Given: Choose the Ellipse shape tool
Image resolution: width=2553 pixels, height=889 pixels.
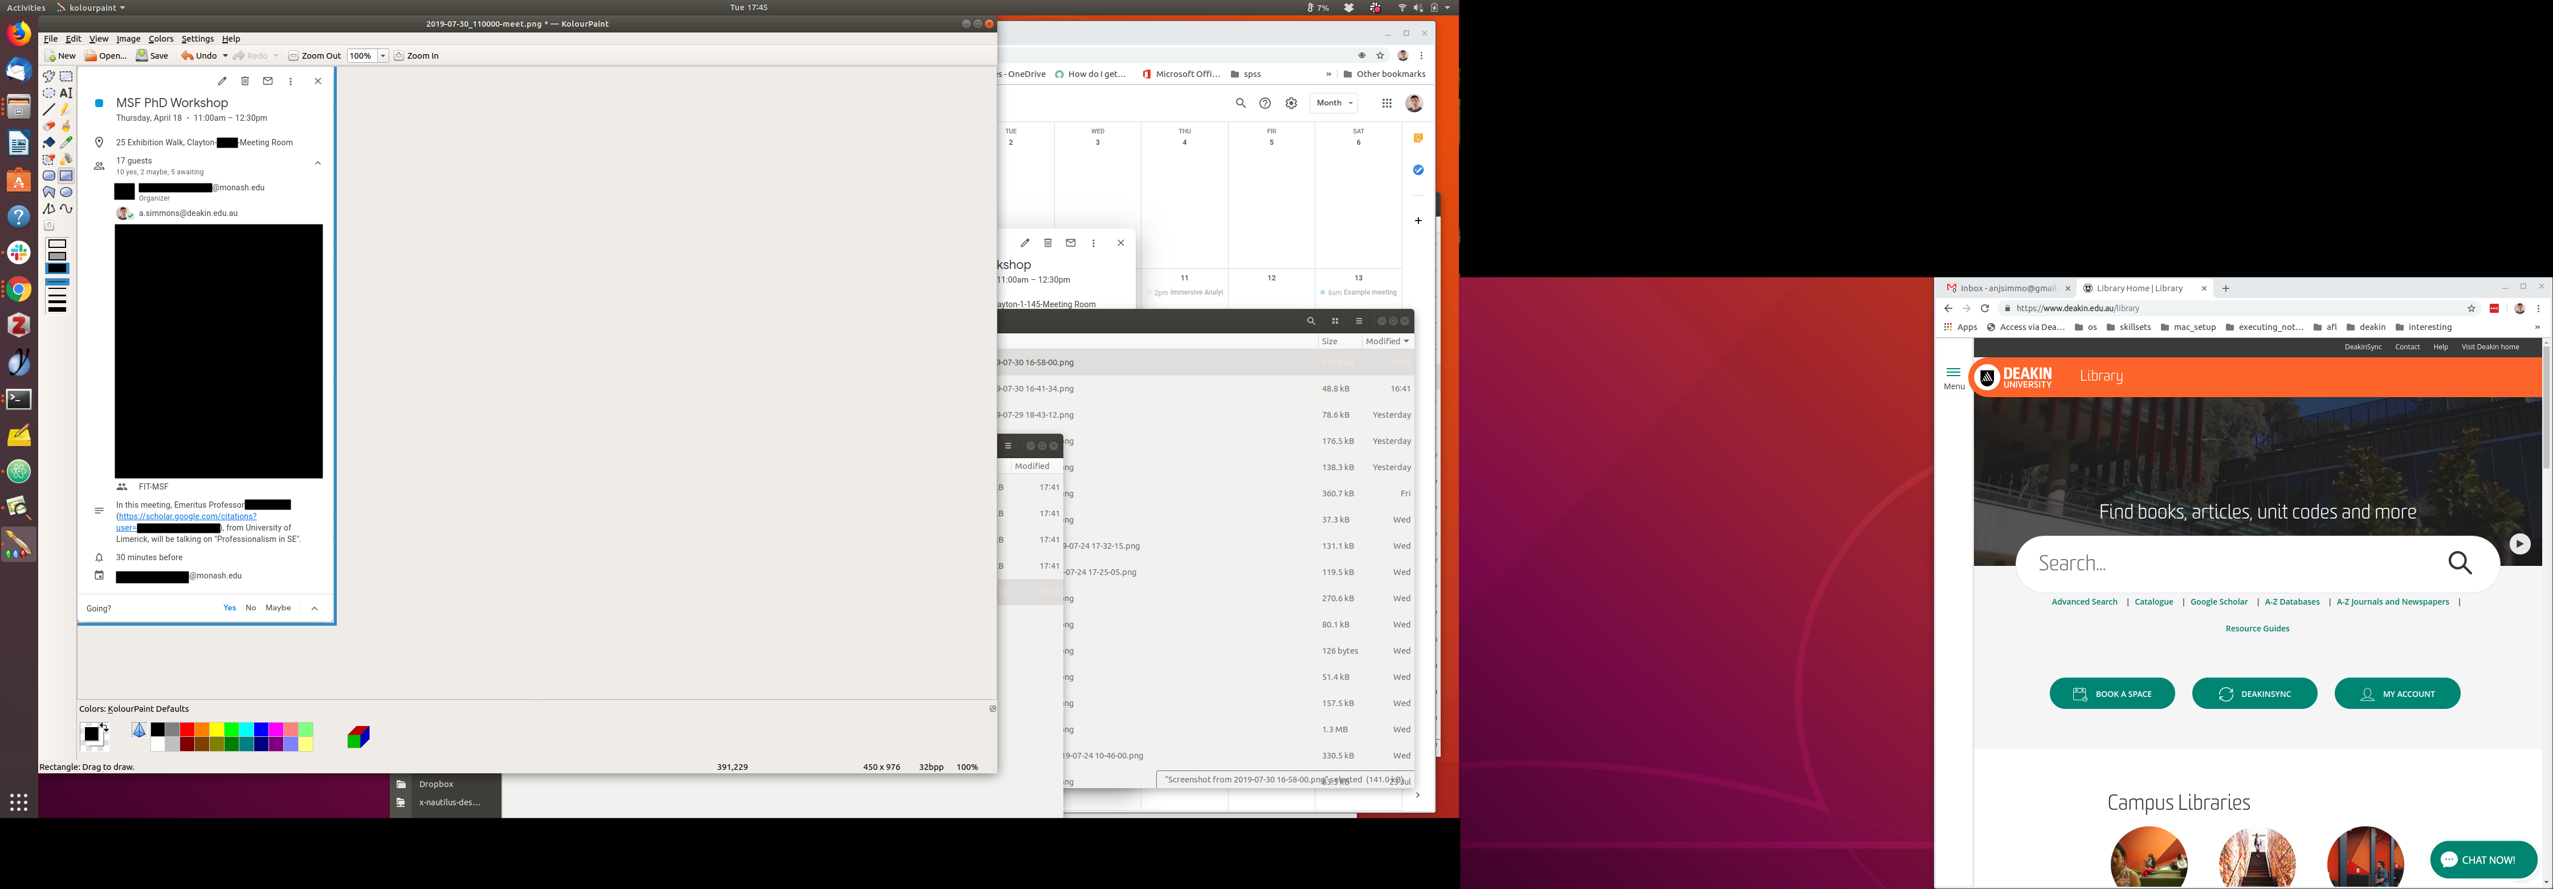Looking at the screenshot, I should click(x=67, y=192).
